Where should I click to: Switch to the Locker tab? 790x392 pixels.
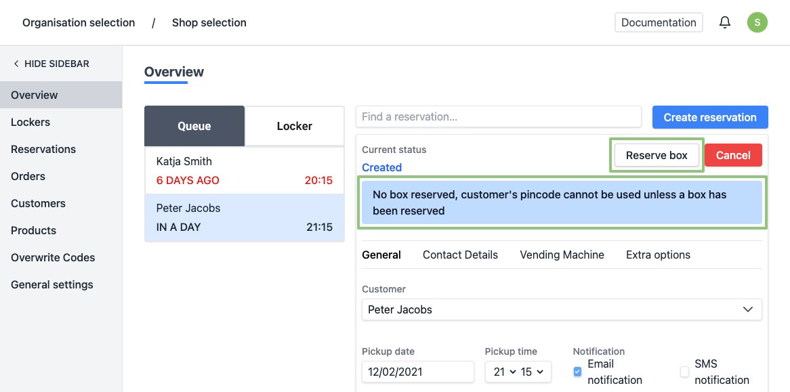coord(294,126)
